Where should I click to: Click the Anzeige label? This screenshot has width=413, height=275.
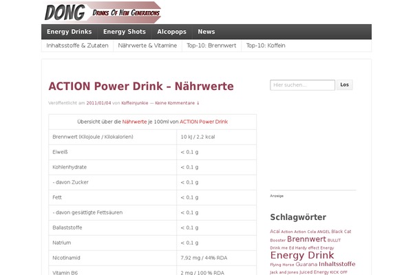277,196
